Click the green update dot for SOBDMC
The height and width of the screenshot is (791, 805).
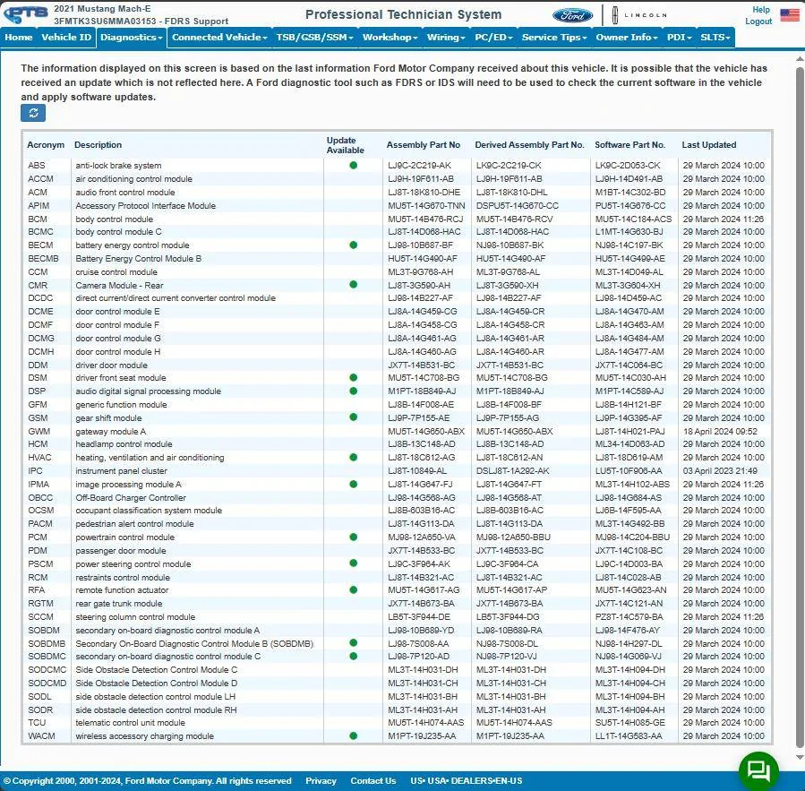(353, 656)
